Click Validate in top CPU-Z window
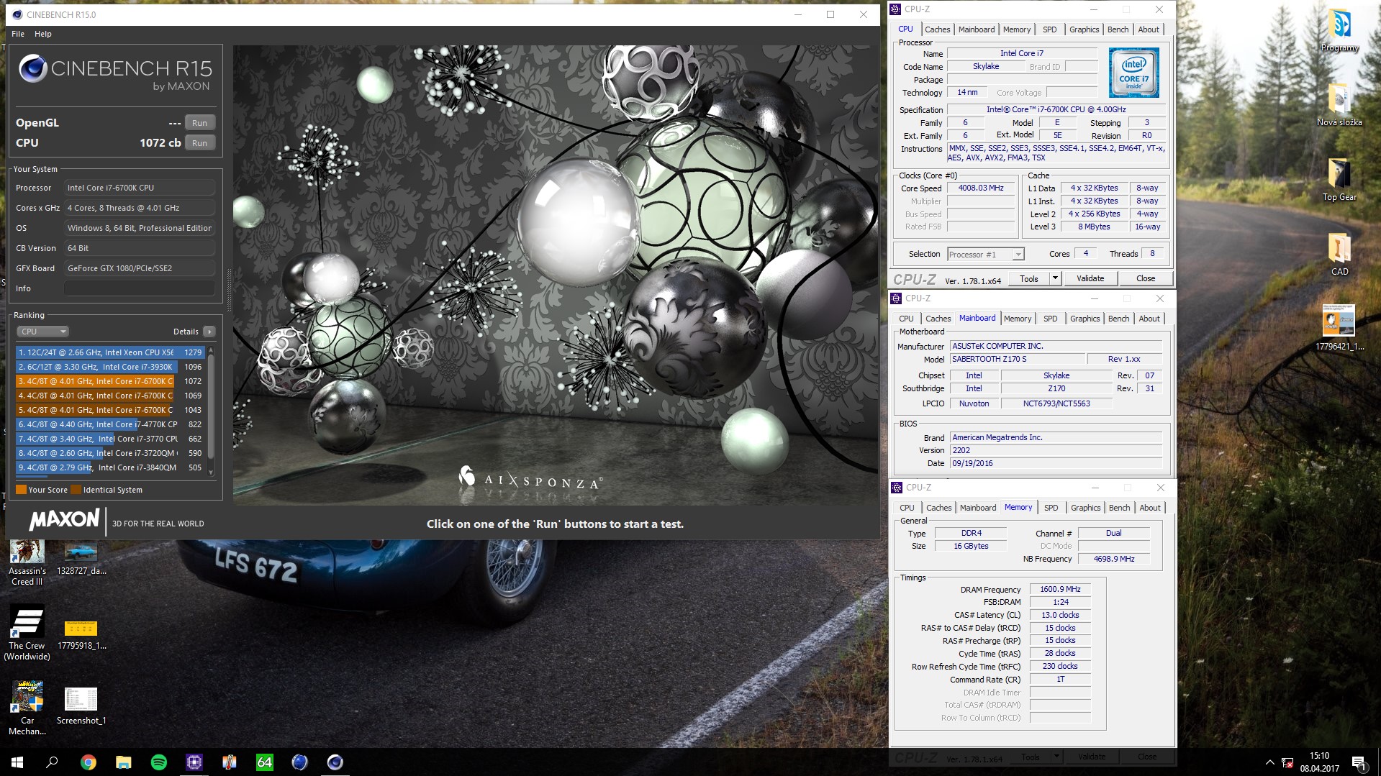 point(1090,279)
